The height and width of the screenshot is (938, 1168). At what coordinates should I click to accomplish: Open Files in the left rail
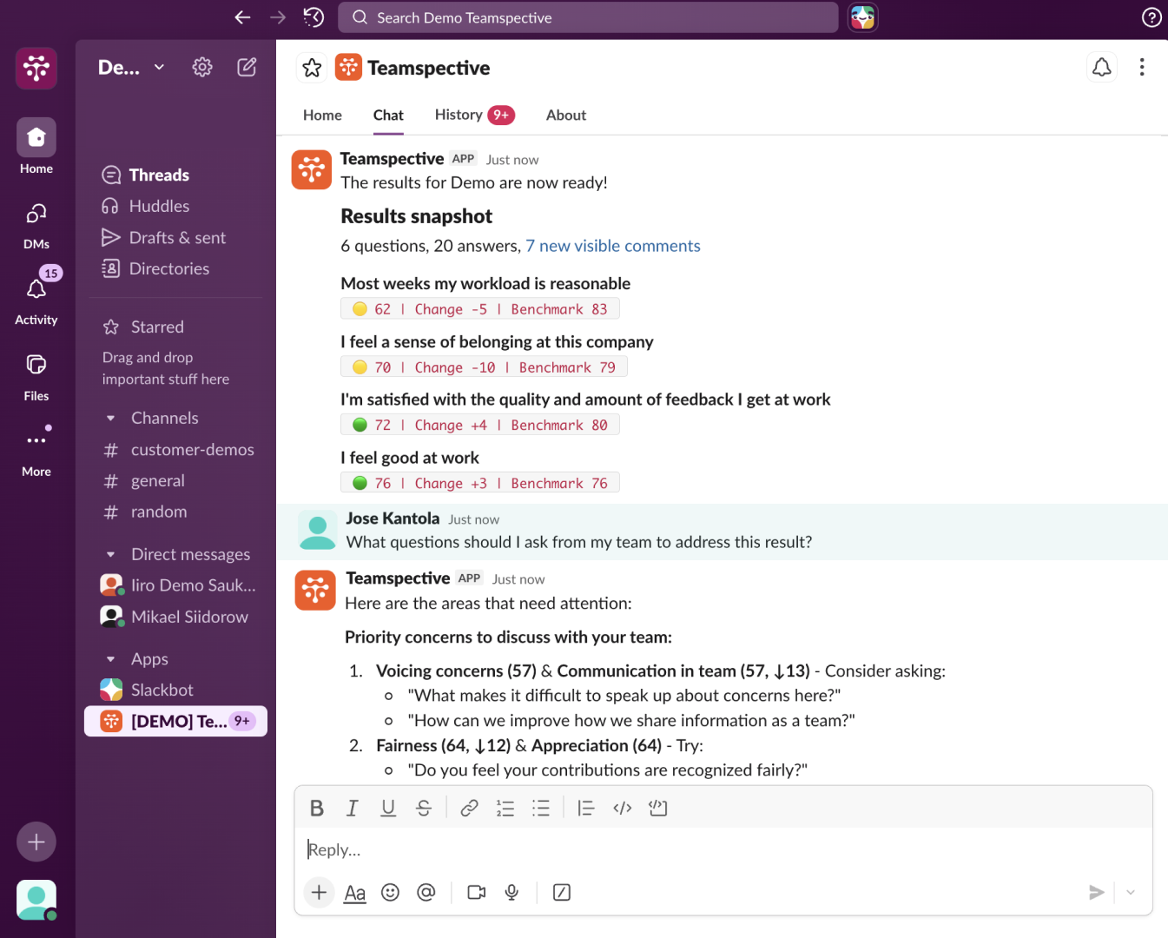click(x=36, y=376)
